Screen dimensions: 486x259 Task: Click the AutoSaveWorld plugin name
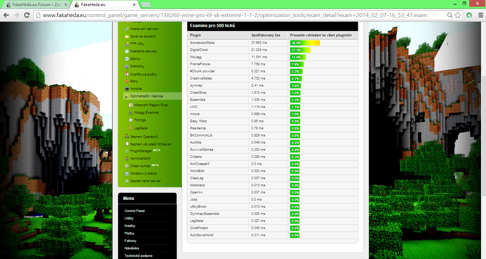coord(202,235)
